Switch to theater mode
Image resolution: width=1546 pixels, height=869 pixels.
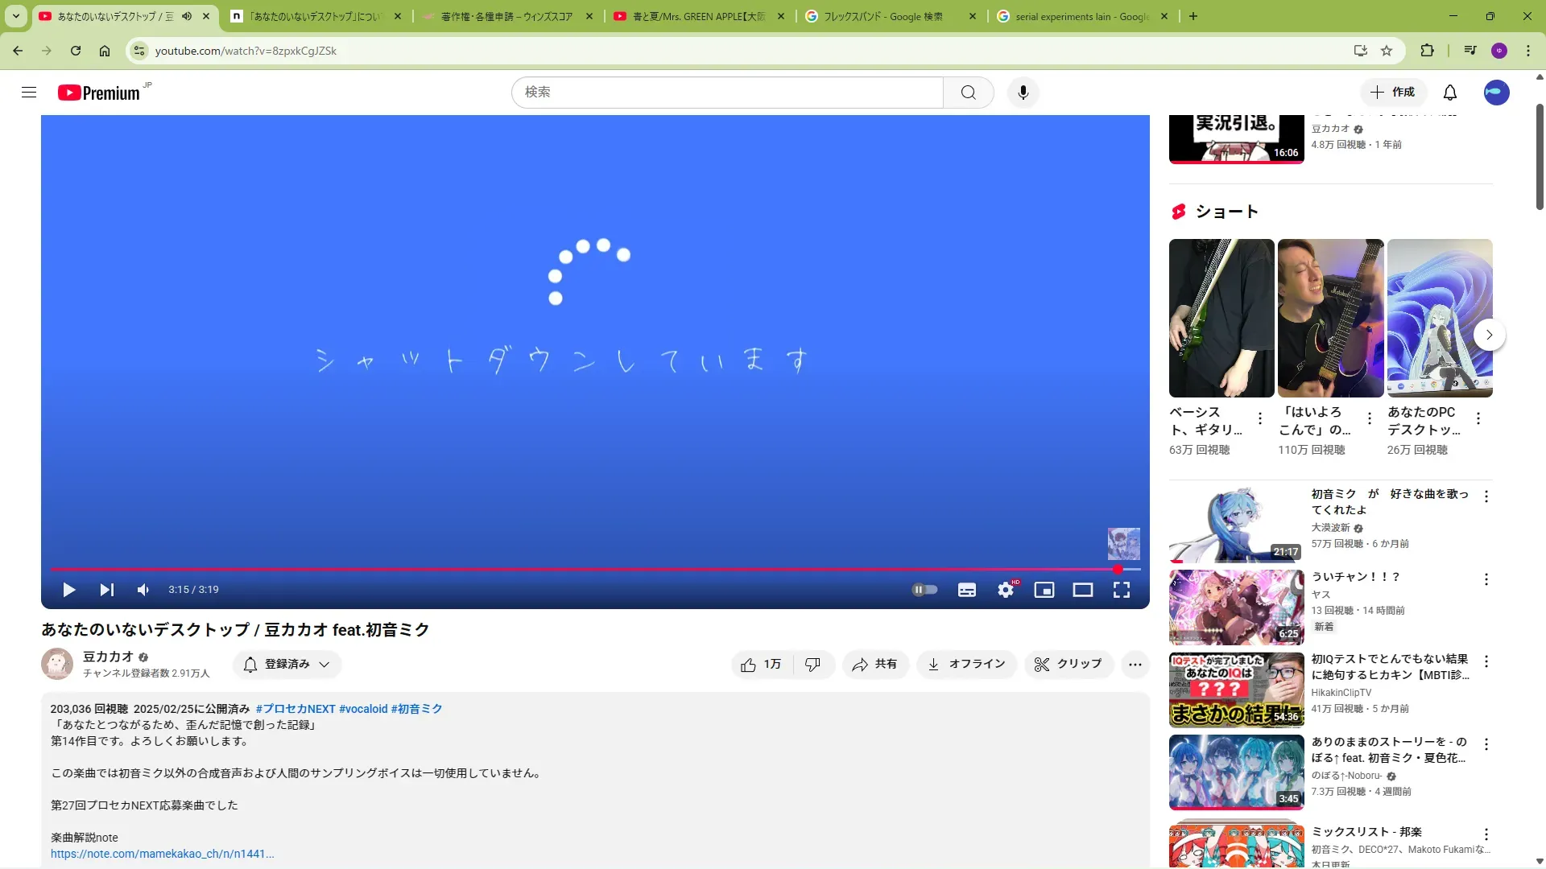coord(1083,590)
